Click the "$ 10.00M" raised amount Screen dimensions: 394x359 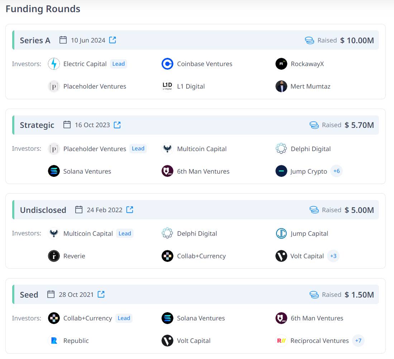pos(357,40)
